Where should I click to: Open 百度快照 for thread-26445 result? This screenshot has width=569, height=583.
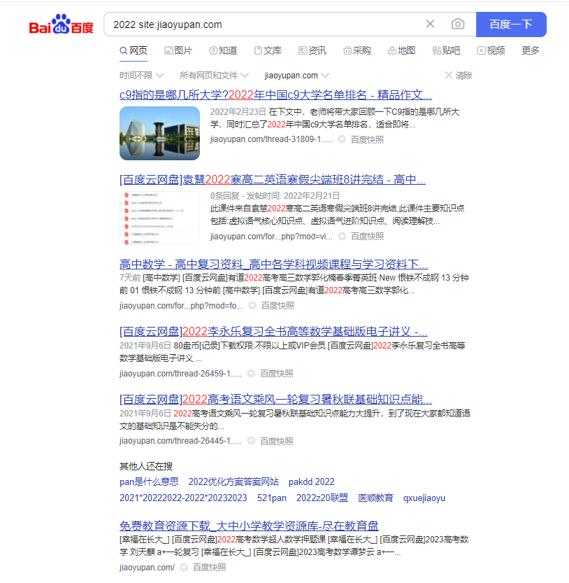[277, 442]
